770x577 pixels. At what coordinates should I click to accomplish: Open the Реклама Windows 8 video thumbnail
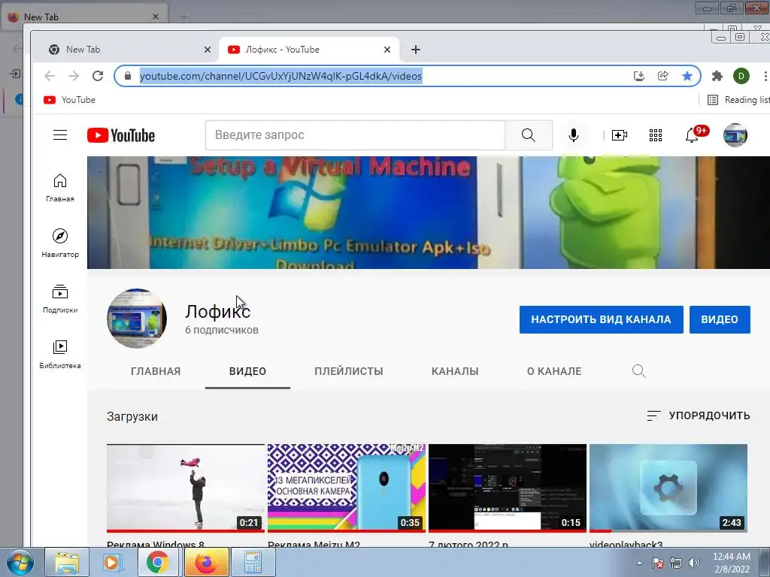pos(186,488)
